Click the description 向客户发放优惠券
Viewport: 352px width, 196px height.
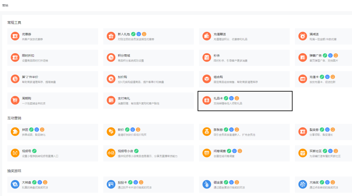(32, 39)
